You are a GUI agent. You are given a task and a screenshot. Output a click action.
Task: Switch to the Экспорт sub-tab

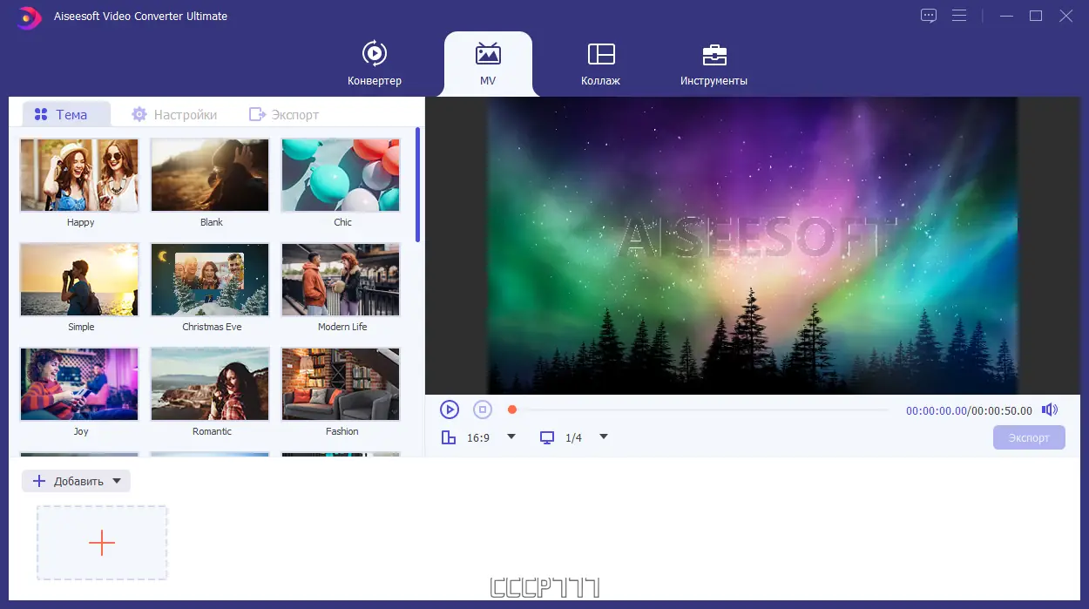(x=284, y=114)
